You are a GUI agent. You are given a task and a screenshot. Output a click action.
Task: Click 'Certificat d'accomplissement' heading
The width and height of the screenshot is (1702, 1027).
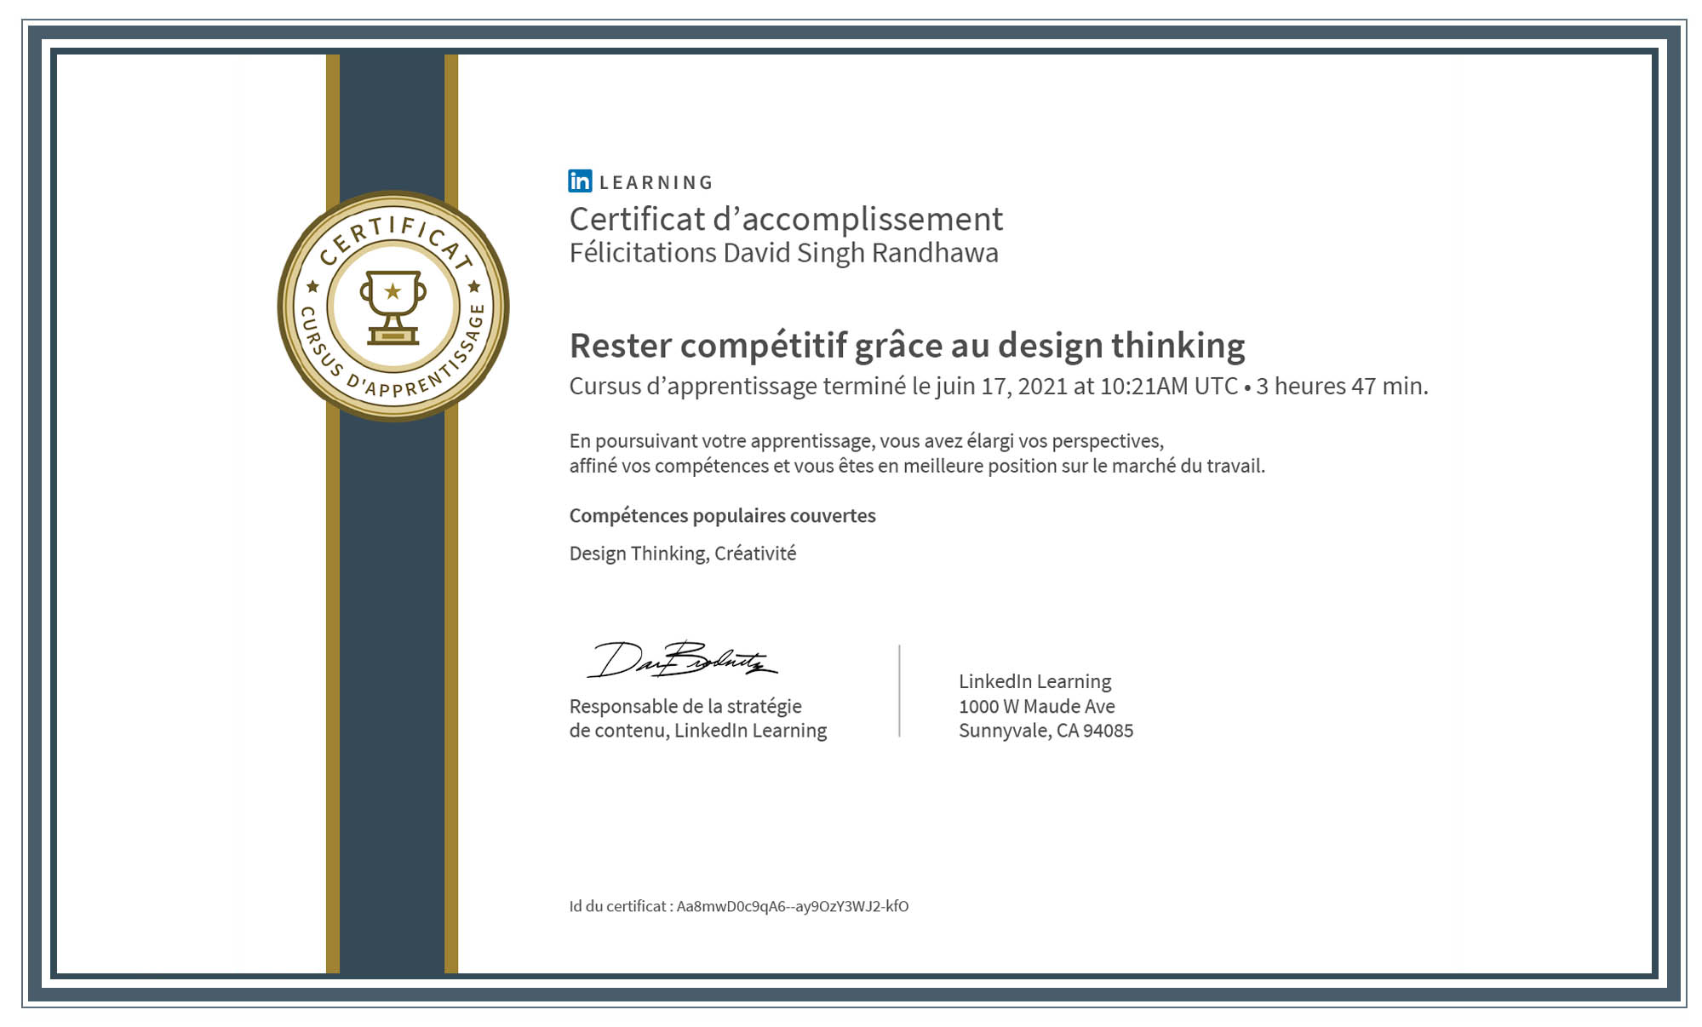[x=785, y=220]
